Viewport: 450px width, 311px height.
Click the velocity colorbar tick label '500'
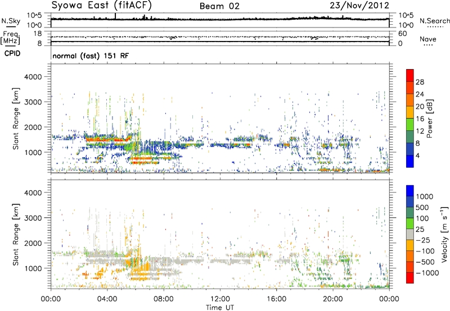click(422, 207)
